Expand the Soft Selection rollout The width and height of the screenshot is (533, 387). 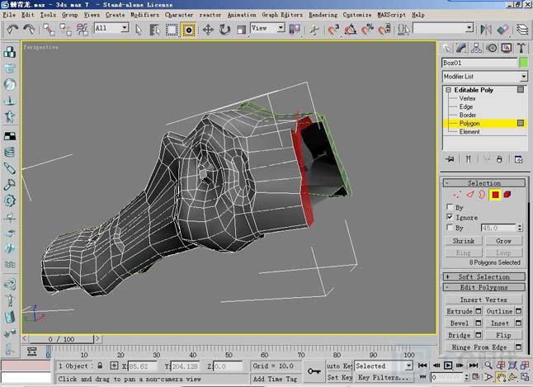484,276
